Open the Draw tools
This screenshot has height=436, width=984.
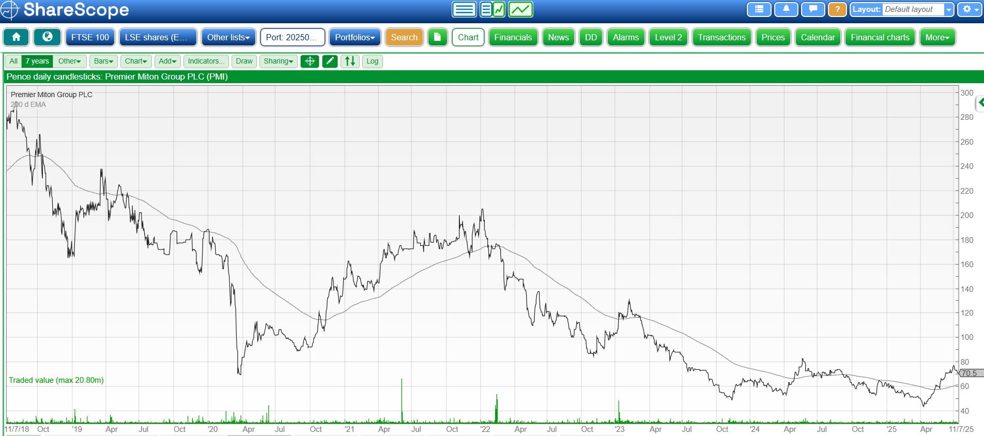244,61
